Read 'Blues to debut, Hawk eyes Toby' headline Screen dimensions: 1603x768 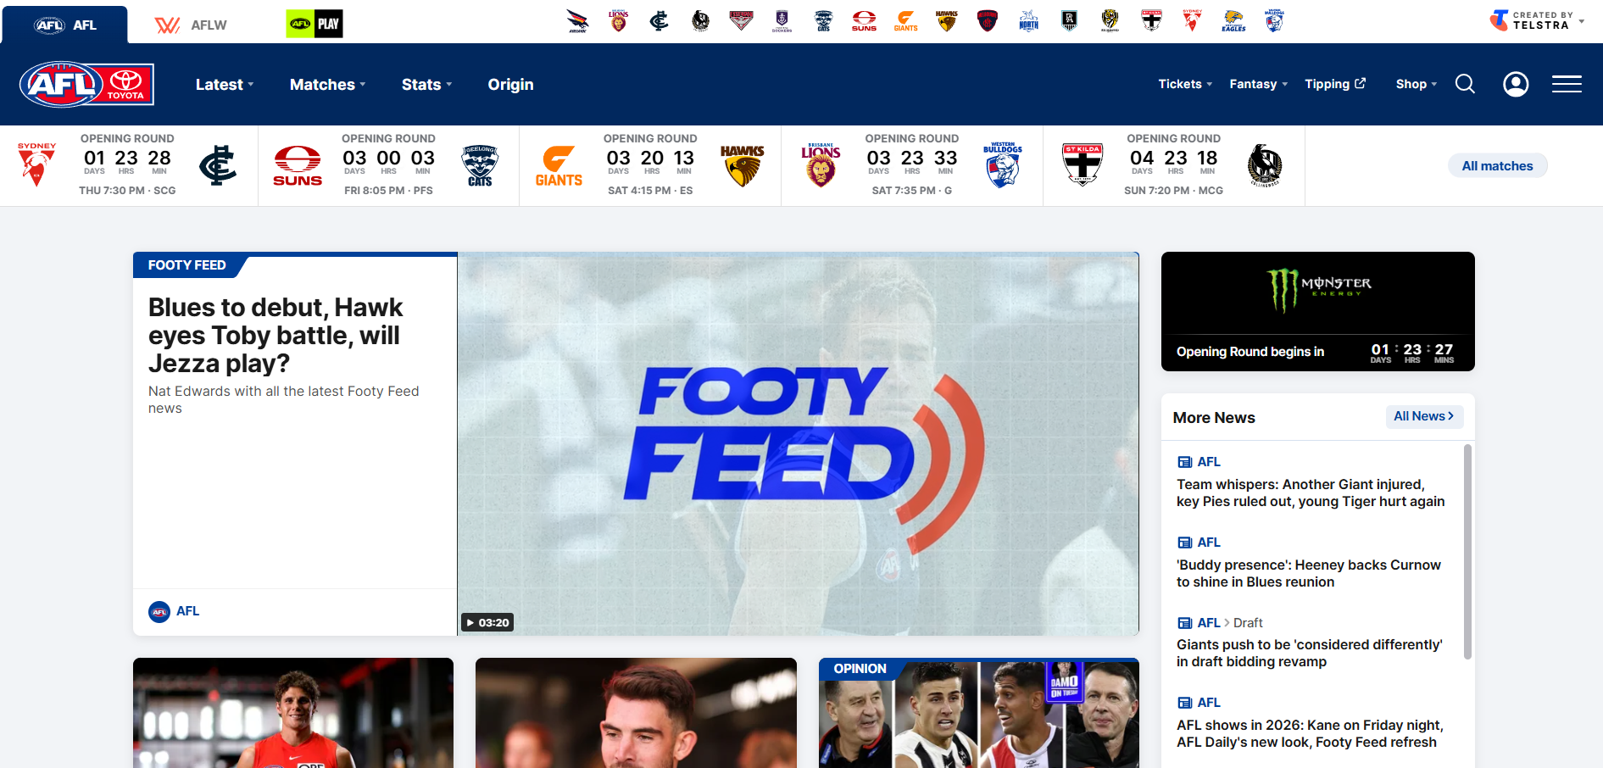tap(276, 335)
